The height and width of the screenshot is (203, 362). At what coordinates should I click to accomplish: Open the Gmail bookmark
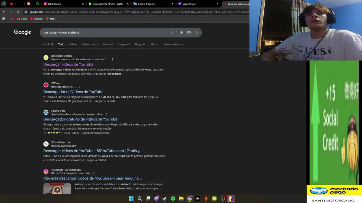click(x=22, y=19)
